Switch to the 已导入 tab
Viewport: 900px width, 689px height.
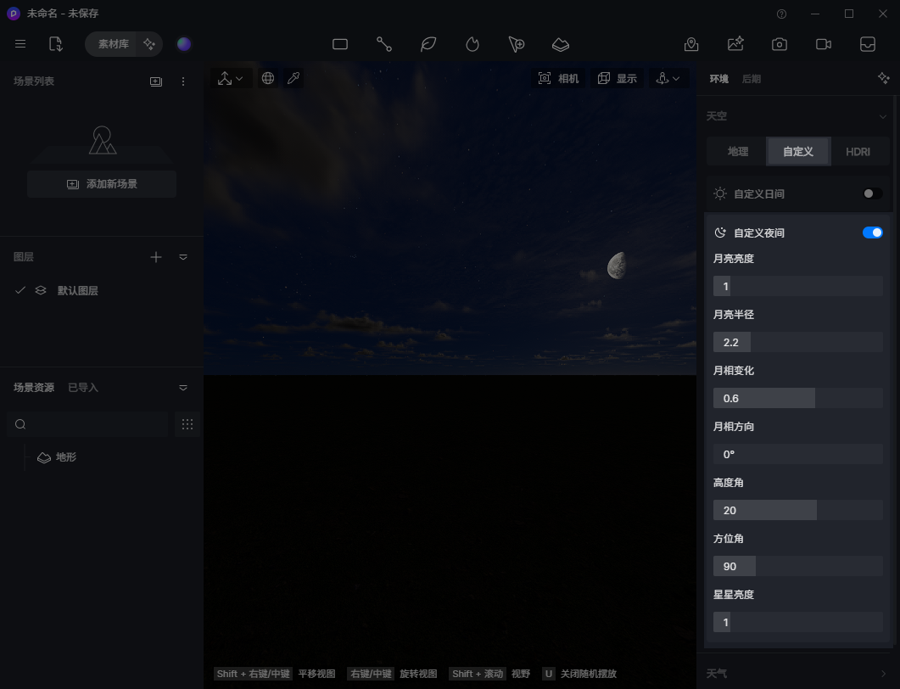[x=83, y=388]
